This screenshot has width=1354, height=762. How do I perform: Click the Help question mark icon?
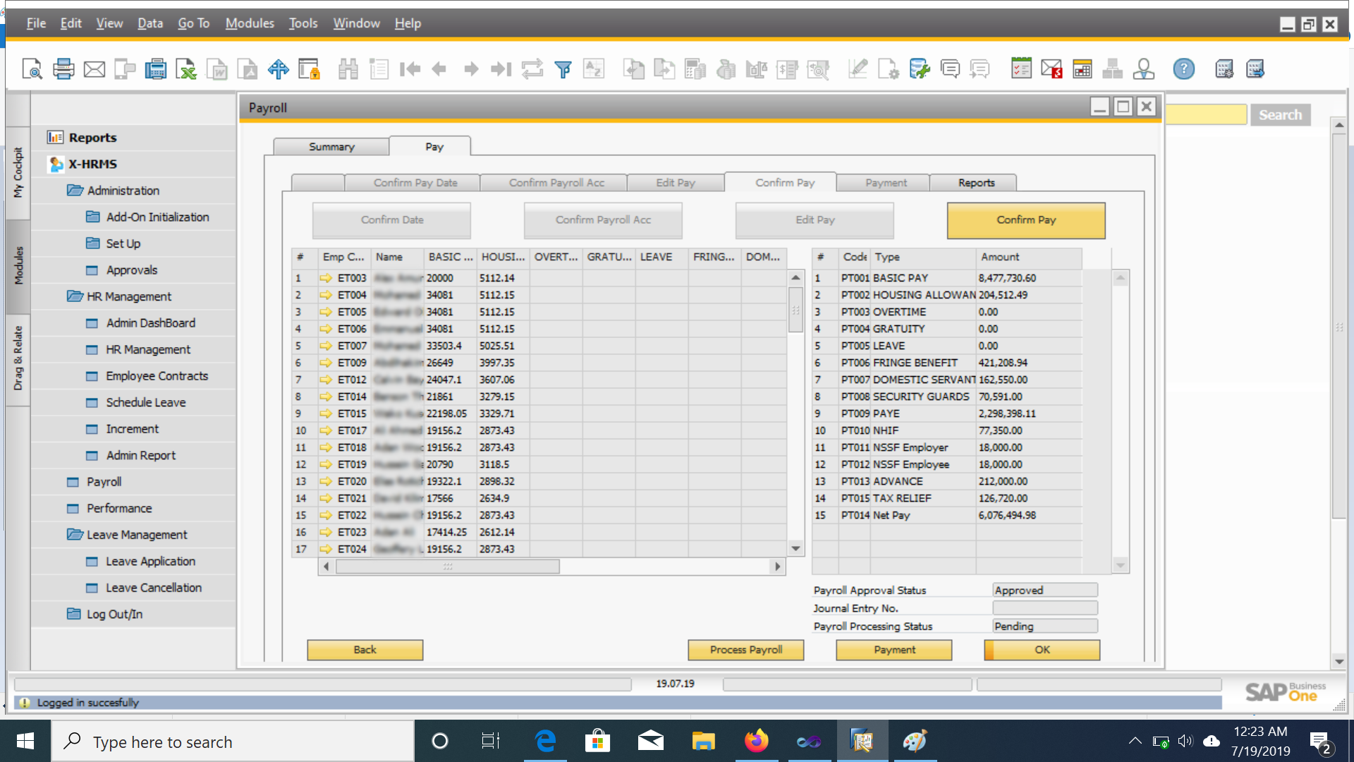click(1183, 69)
